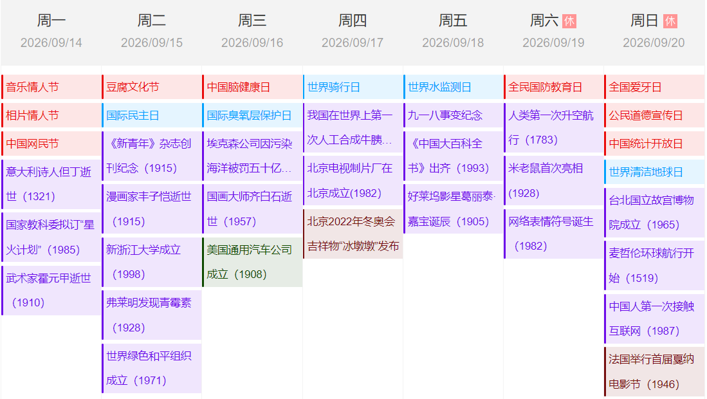Click the 国际臭氧层保护日 entry
The height and width of the screenshot is (399, 707).
(x=252, y=115)
